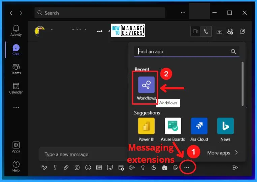Open the Format text options

(x=44, y=167)
